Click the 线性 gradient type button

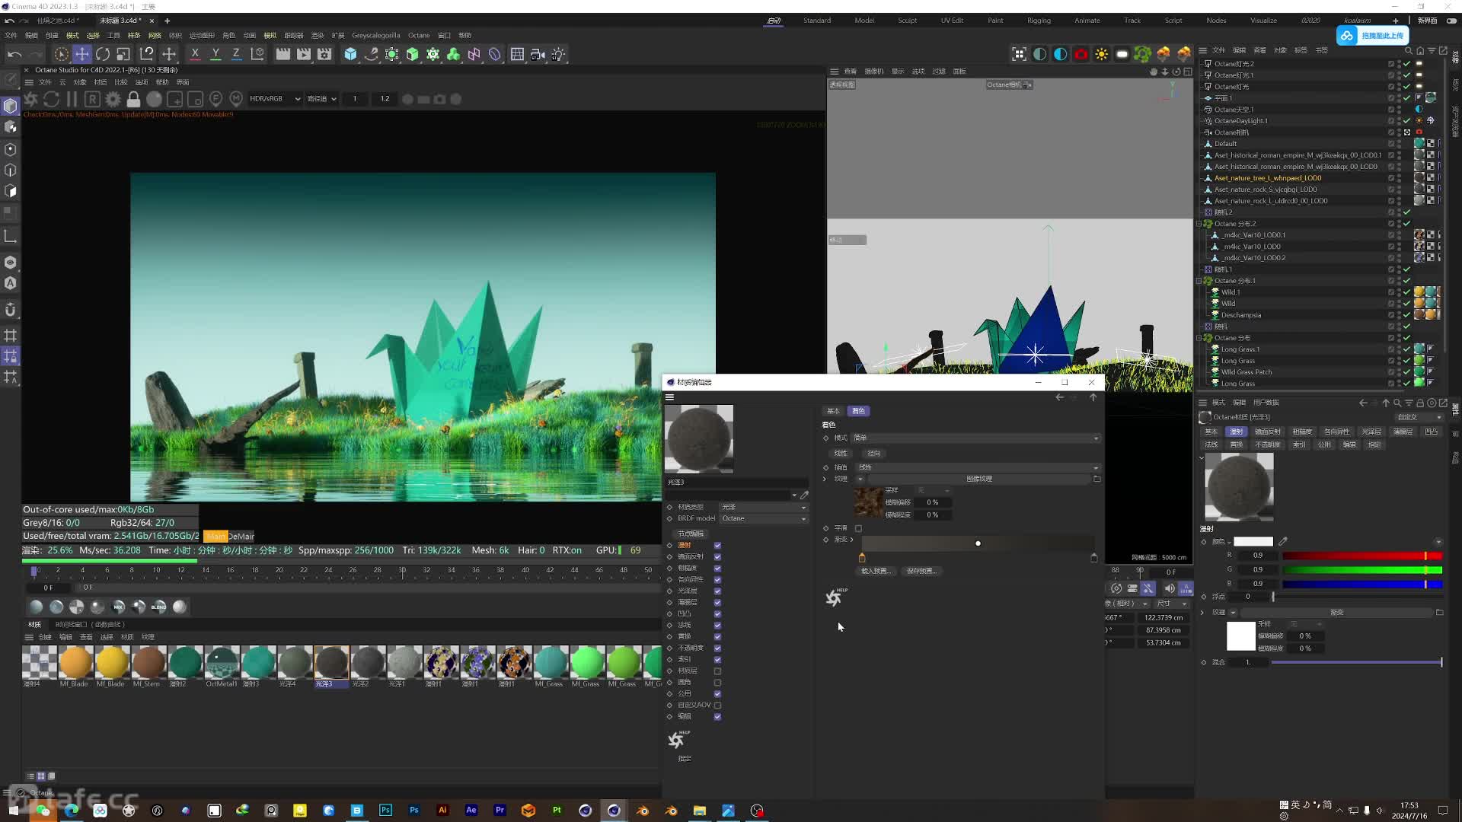[x=841, y=453]
